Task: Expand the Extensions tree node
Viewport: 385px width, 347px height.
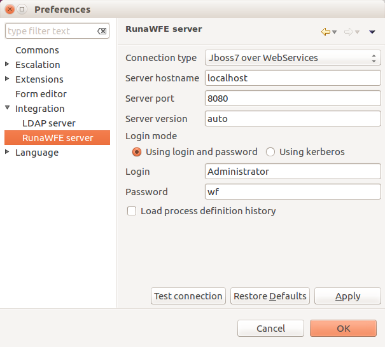Action: pyautogui.click(x=7, y=79)
